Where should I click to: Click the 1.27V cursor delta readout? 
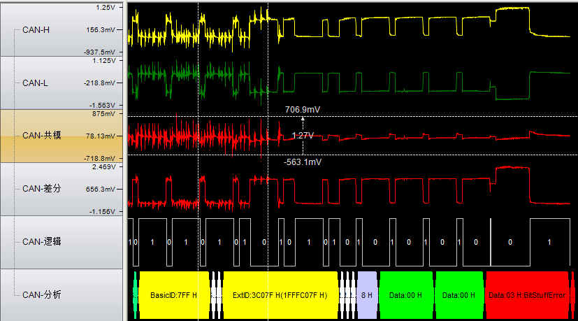(x=303, y=135)
